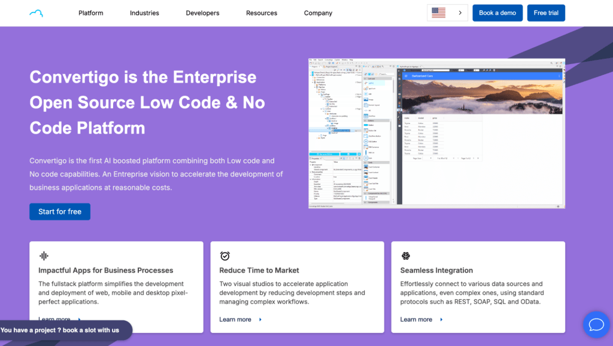The height and width of the screenshot is (346, 613).
Task: Click the integration icon on Seamless Integration card
Action: coord(405,256)
